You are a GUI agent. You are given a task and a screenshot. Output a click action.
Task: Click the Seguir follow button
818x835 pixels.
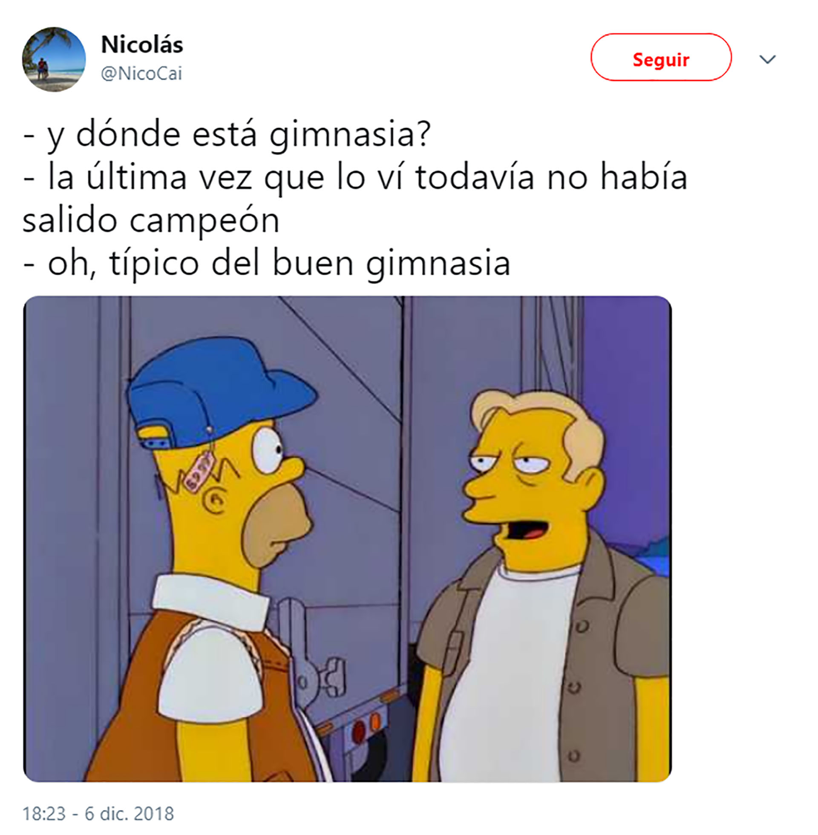(661, 57)
